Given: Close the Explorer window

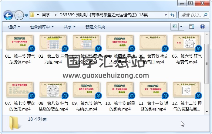Looking at the screenshot, I should 202,3.
